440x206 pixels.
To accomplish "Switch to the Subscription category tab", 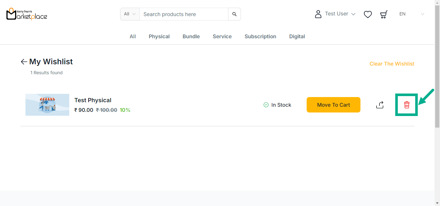I will [x=260, y=37].
